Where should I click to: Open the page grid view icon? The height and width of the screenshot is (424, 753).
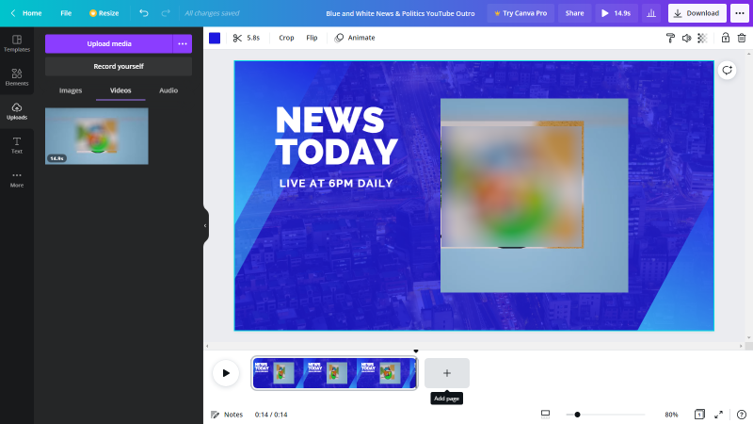(699, 415)
